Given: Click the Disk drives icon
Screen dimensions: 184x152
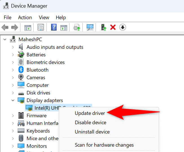Looking at the screenshot, I should click(x=21, y=93).
